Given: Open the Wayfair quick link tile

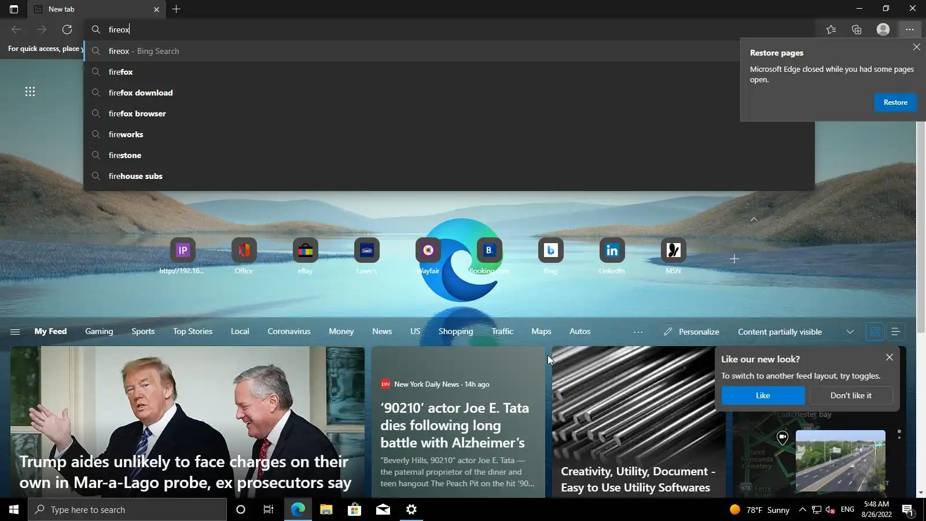Looking at the screenshot, I should pyautogui.click(x=428, y=256).
